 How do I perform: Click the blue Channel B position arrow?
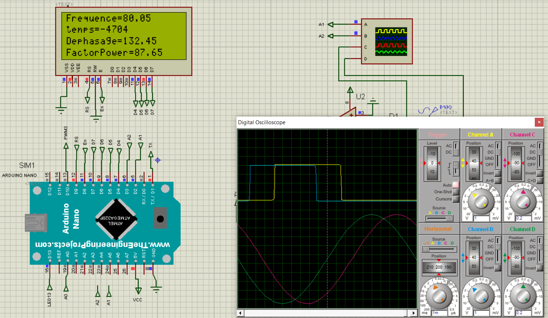tap(463, 258)
